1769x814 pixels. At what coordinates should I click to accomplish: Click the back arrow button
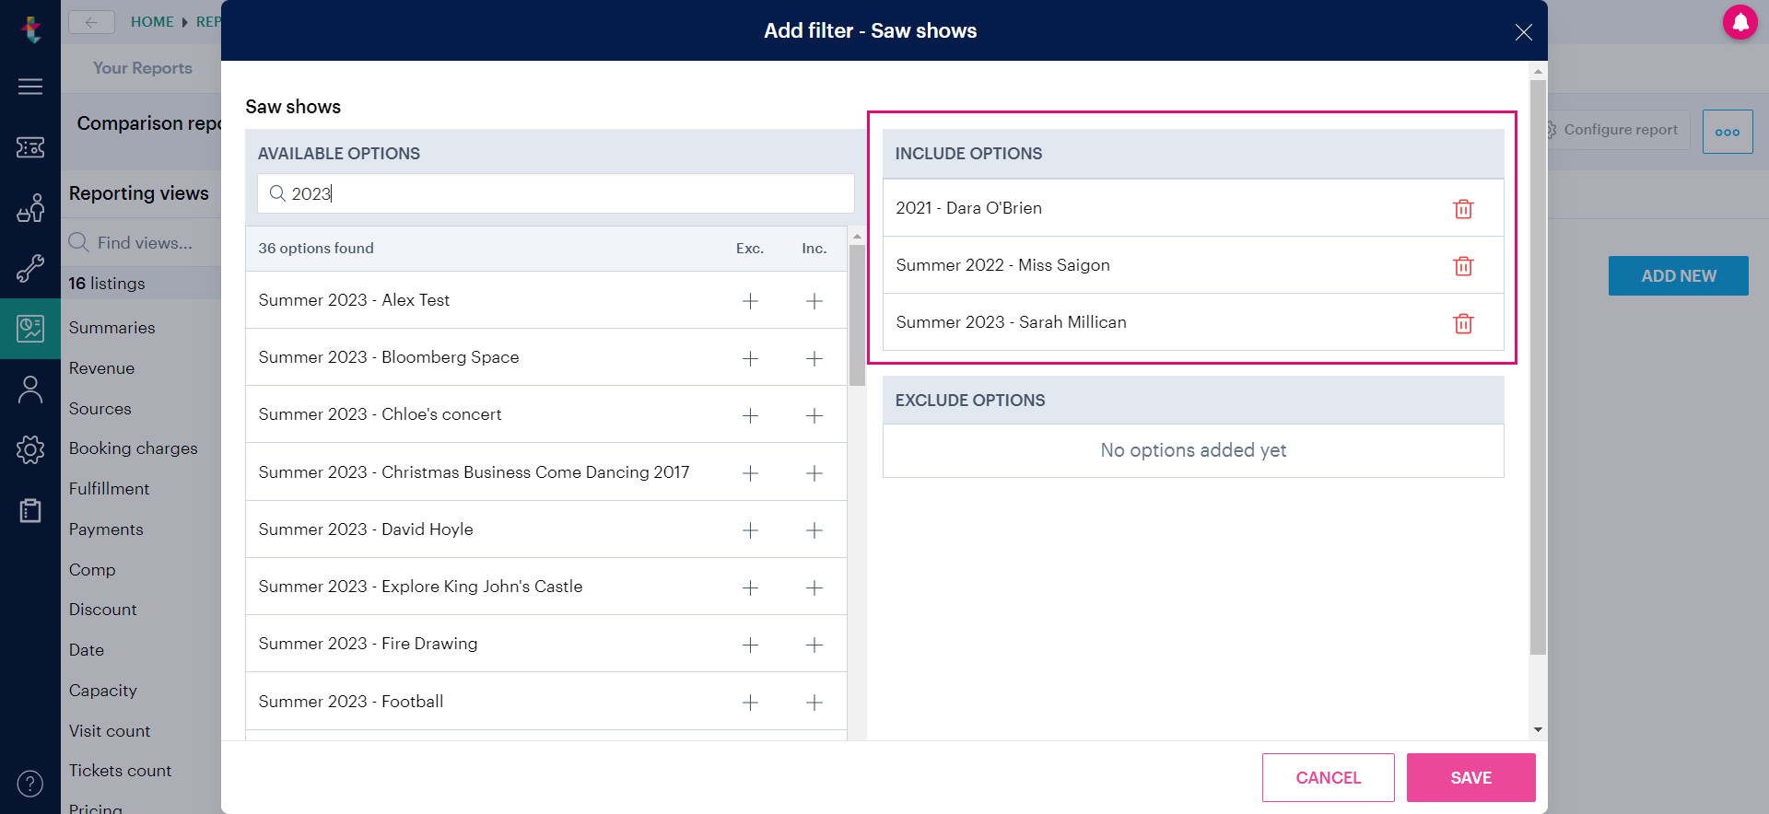point(91,22)
